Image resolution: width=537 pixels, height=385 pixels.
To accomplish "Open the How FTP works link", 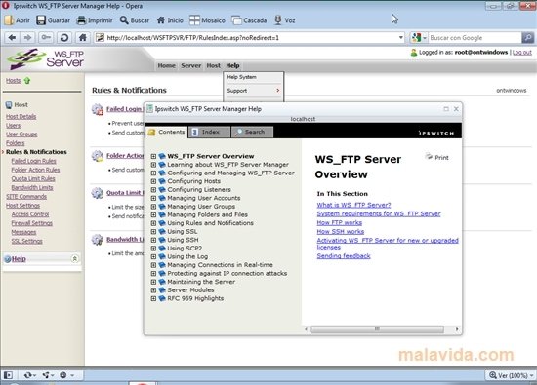I will (x=339, y=222).
